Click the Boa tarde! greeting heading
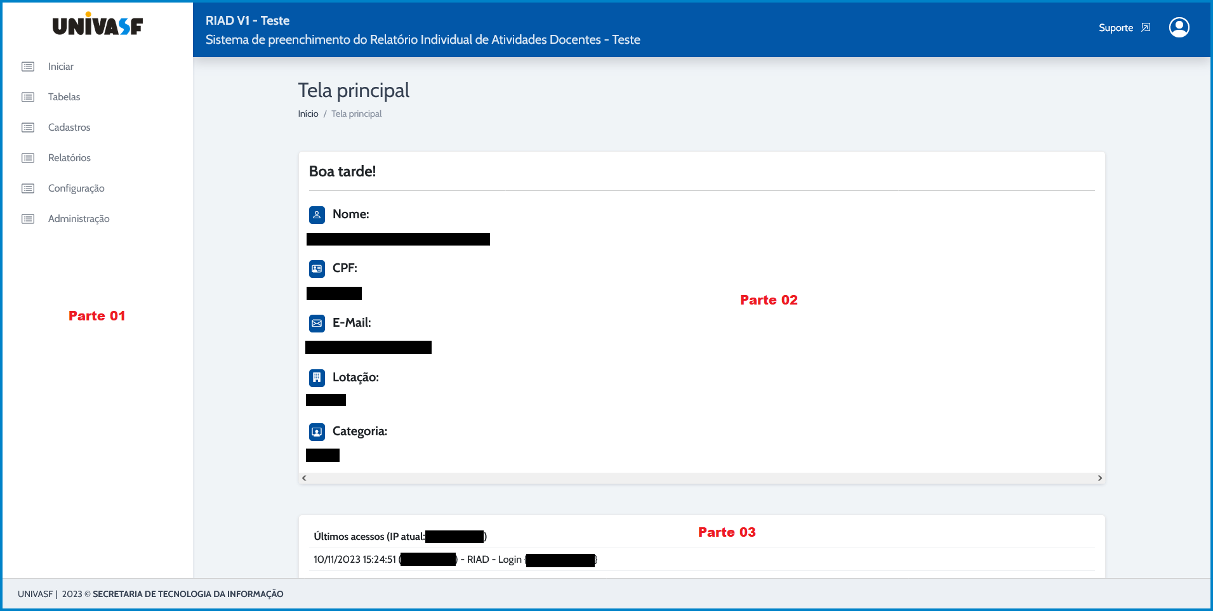This screenshot has height=611, width=1213. [x=342, y=171]
